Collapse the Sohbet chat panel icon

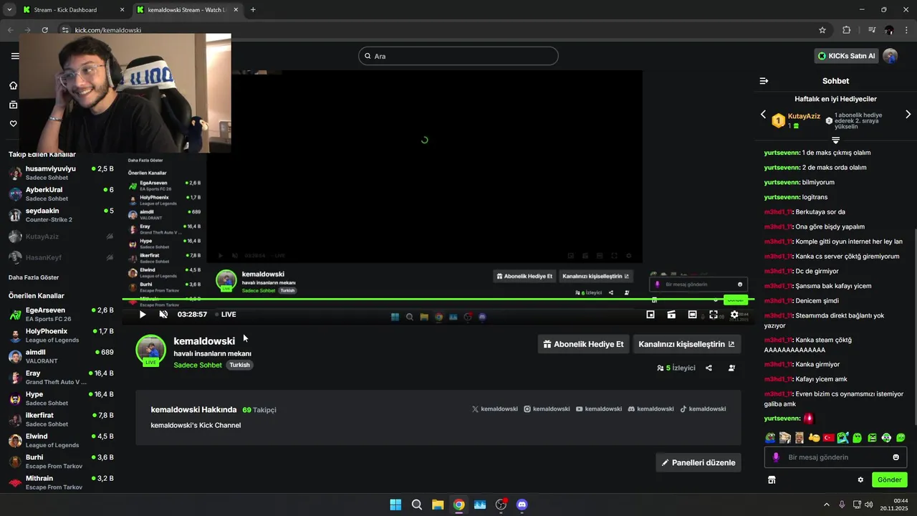(764, 81)
